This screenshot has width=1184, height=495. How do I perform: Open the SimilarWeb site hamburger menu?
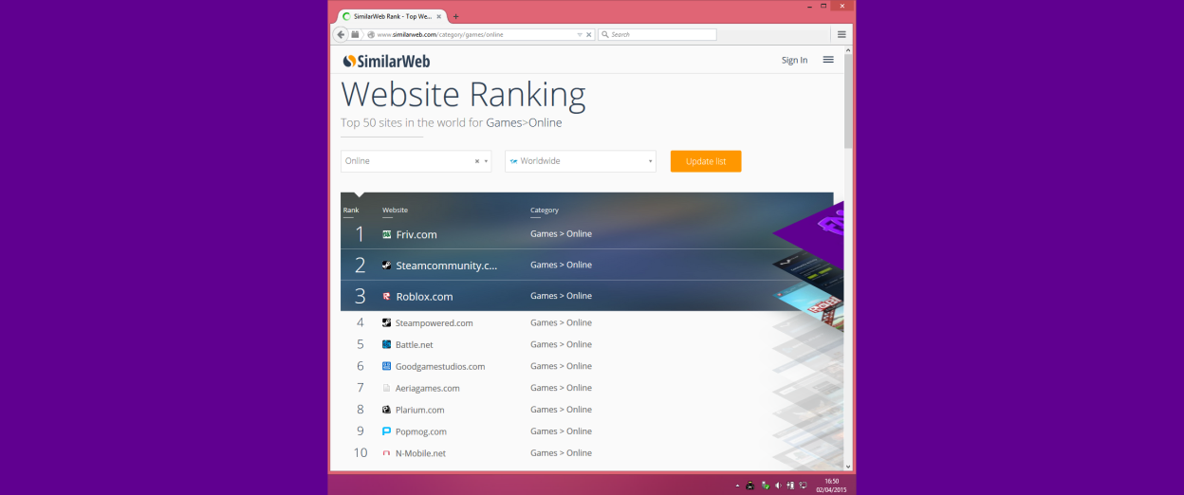tap(828, 60)
